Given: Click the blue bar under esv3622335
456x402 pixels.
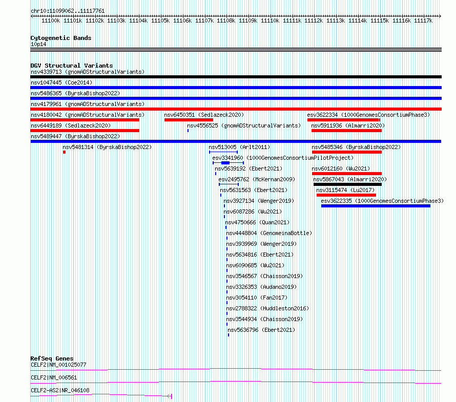Looking at the screenshot, I should [376, 206].
